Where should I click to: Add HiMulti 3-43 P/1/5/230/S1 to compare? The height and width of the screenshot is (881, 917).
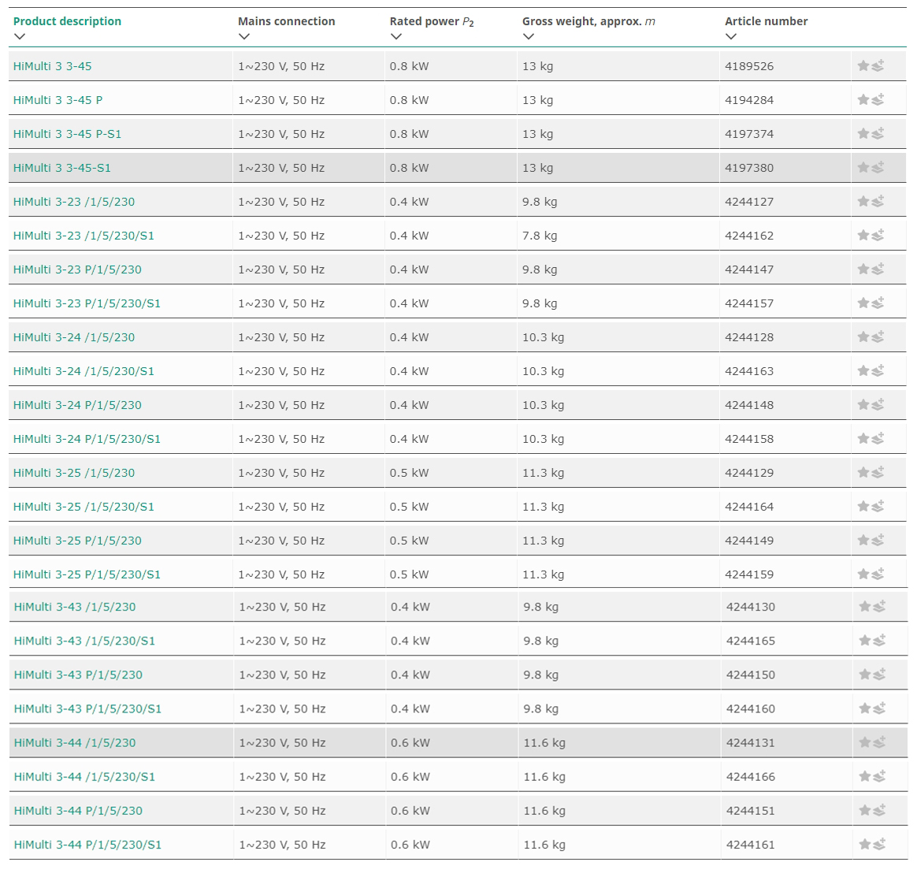pyautogui.click(x=879, y=708)
